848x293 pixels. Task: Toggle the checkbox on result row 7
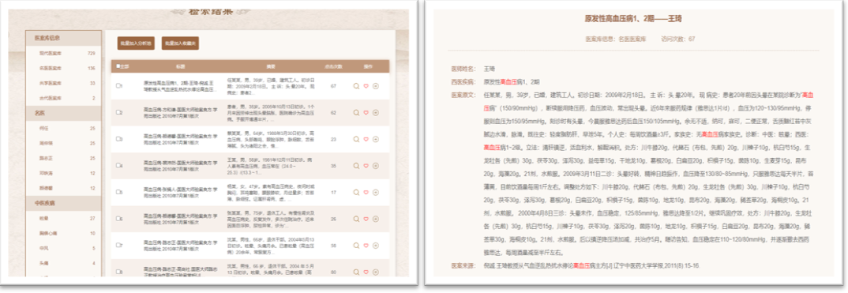118,246
